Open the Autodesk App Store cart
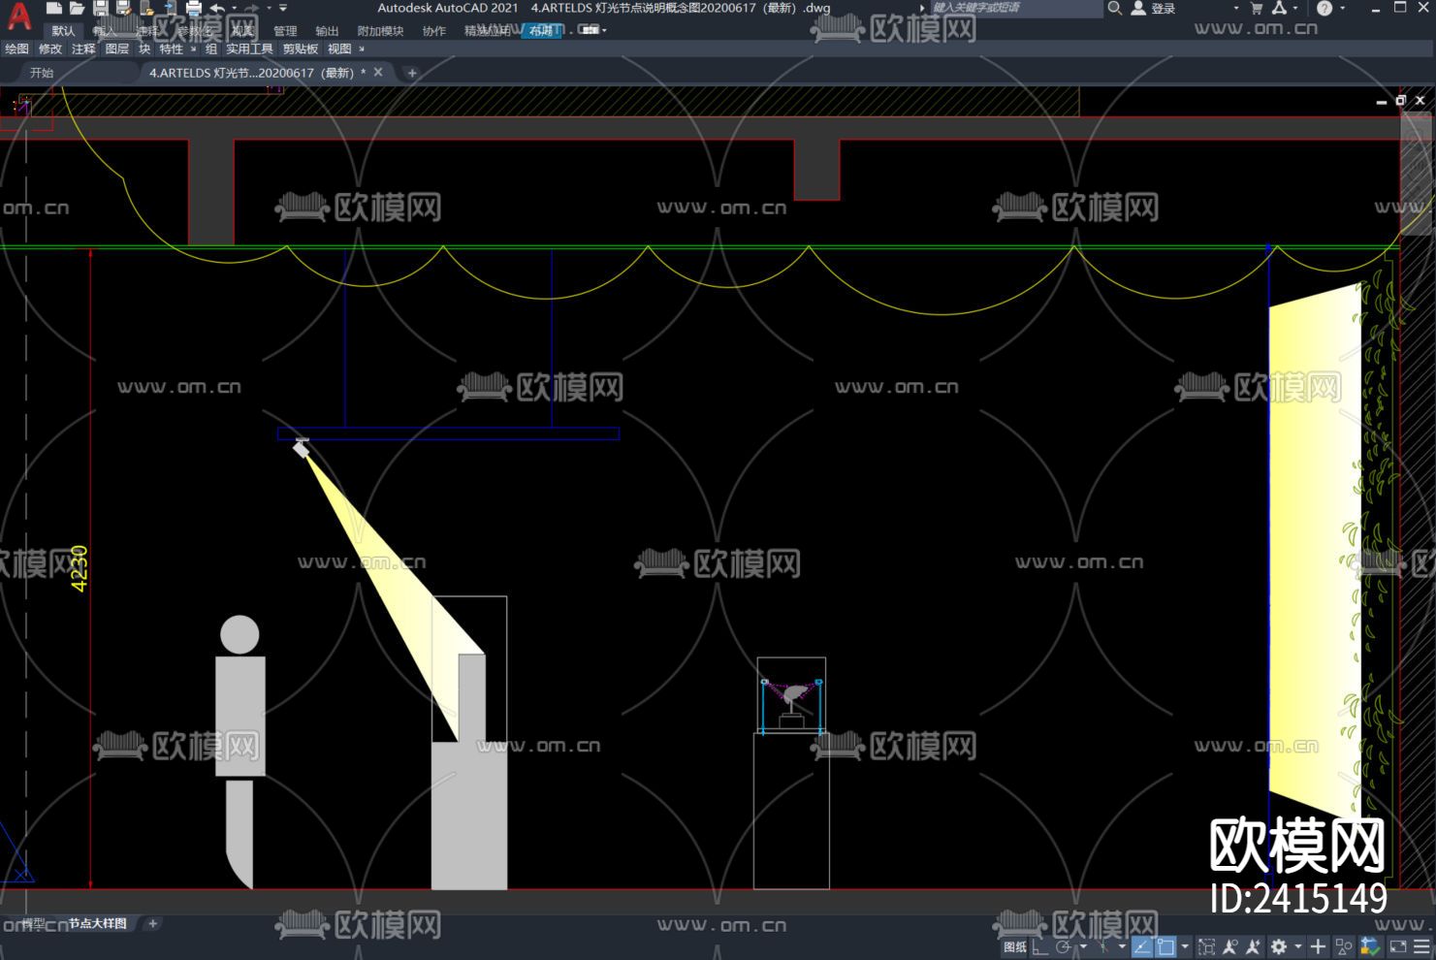The height and width of the screenshot is (960, 1436). [x=1257, y=8]
